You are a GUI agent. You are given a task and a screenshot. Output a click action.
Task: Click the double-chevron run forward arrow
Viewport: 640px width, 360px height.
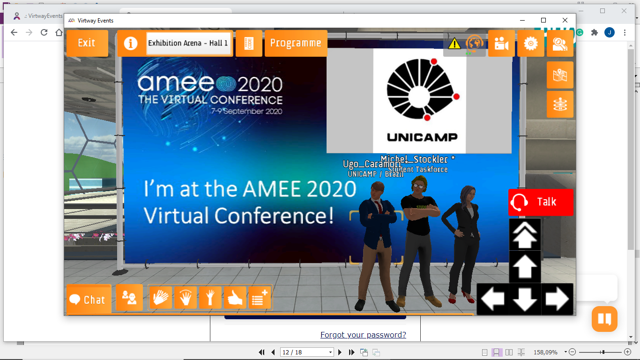click(x=525, y=234)
